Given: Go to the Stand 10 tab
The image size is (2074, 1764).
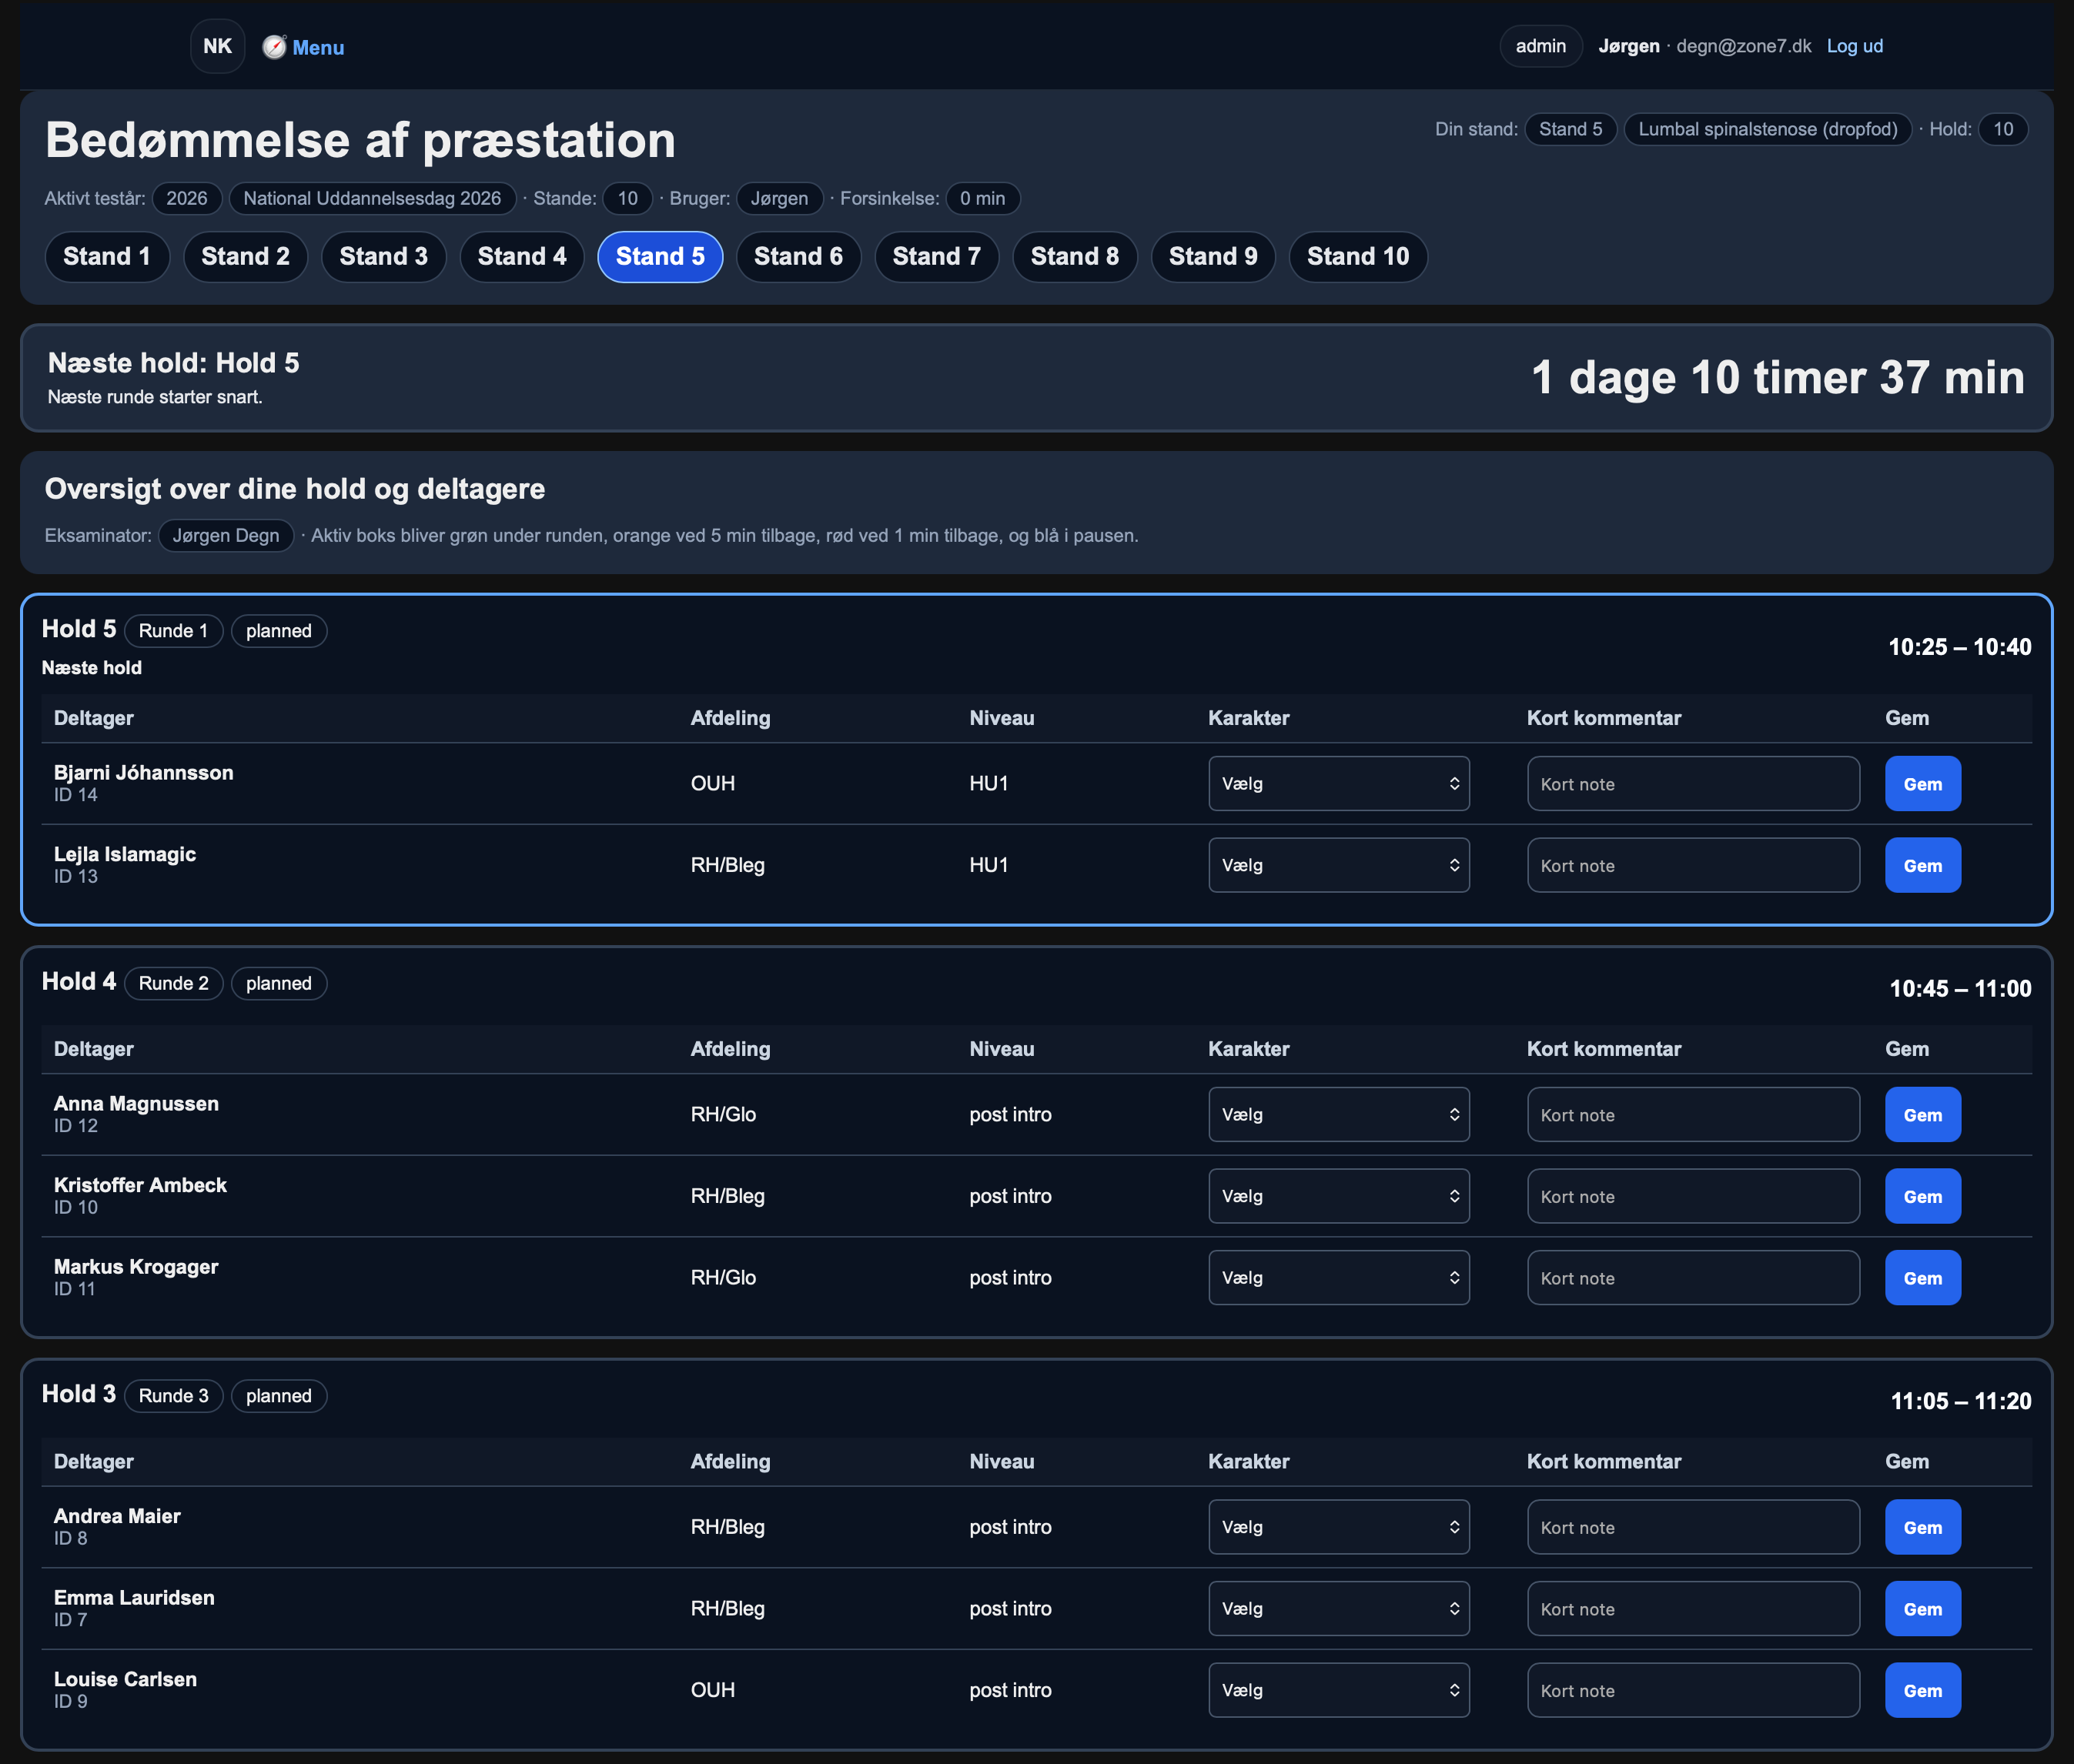Looking at the screenshot, I should 1358,257.
